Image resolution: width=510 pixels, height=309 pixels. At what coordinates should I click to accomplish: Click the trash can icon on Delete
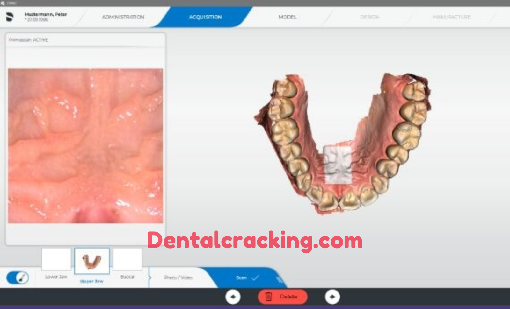[x=268, y=297]
